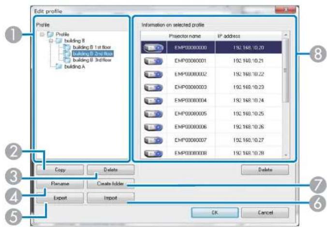Click the projector list scrollbar down arrow

coord(286,155)
